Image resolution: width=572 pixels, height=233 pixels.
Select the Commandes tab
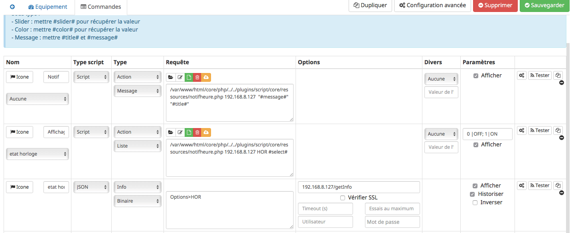(101, 7)
